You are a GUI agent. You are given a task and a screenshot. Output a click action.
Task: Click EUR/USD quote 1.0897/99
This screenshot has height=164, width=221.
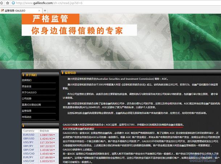point(46,135)
